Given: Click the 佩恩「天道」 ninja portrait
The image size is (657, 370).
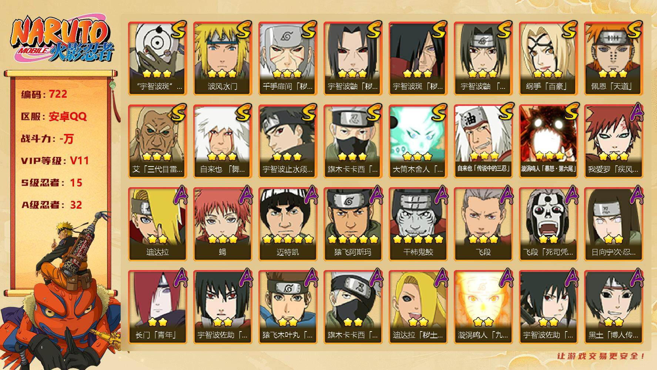Looking at the screenshot, I should pos(613,58).
